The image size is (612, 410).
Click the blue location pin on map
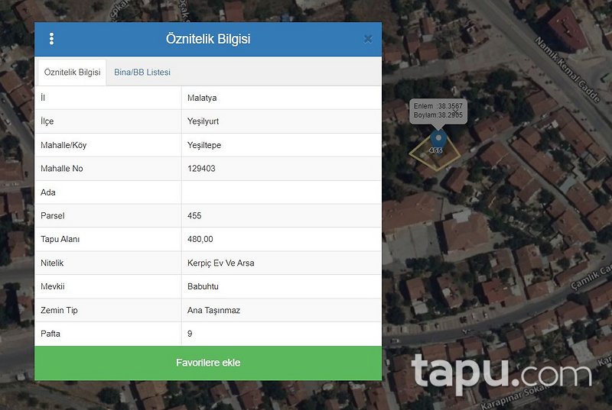[438, 140]
